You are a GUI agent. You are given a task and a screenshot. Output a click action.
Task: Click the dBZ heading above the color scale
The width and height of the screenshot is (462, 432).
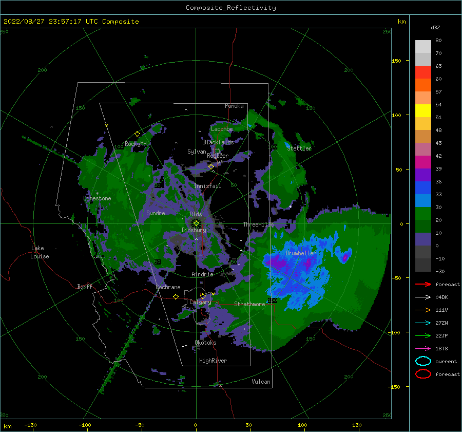click(x=435, y=27)
